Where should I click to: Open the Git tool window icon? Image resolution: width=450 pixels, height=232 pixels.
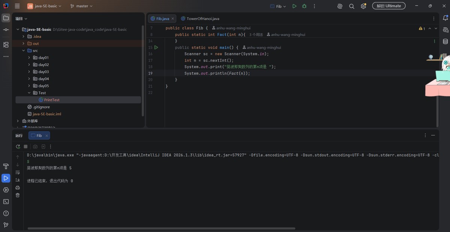pos(6,225)
